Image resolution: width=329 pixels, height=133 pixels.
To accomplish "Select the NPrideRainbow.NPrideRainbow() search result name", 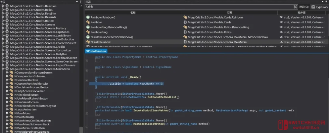I will pyautogui.click(x=111, y=37).
